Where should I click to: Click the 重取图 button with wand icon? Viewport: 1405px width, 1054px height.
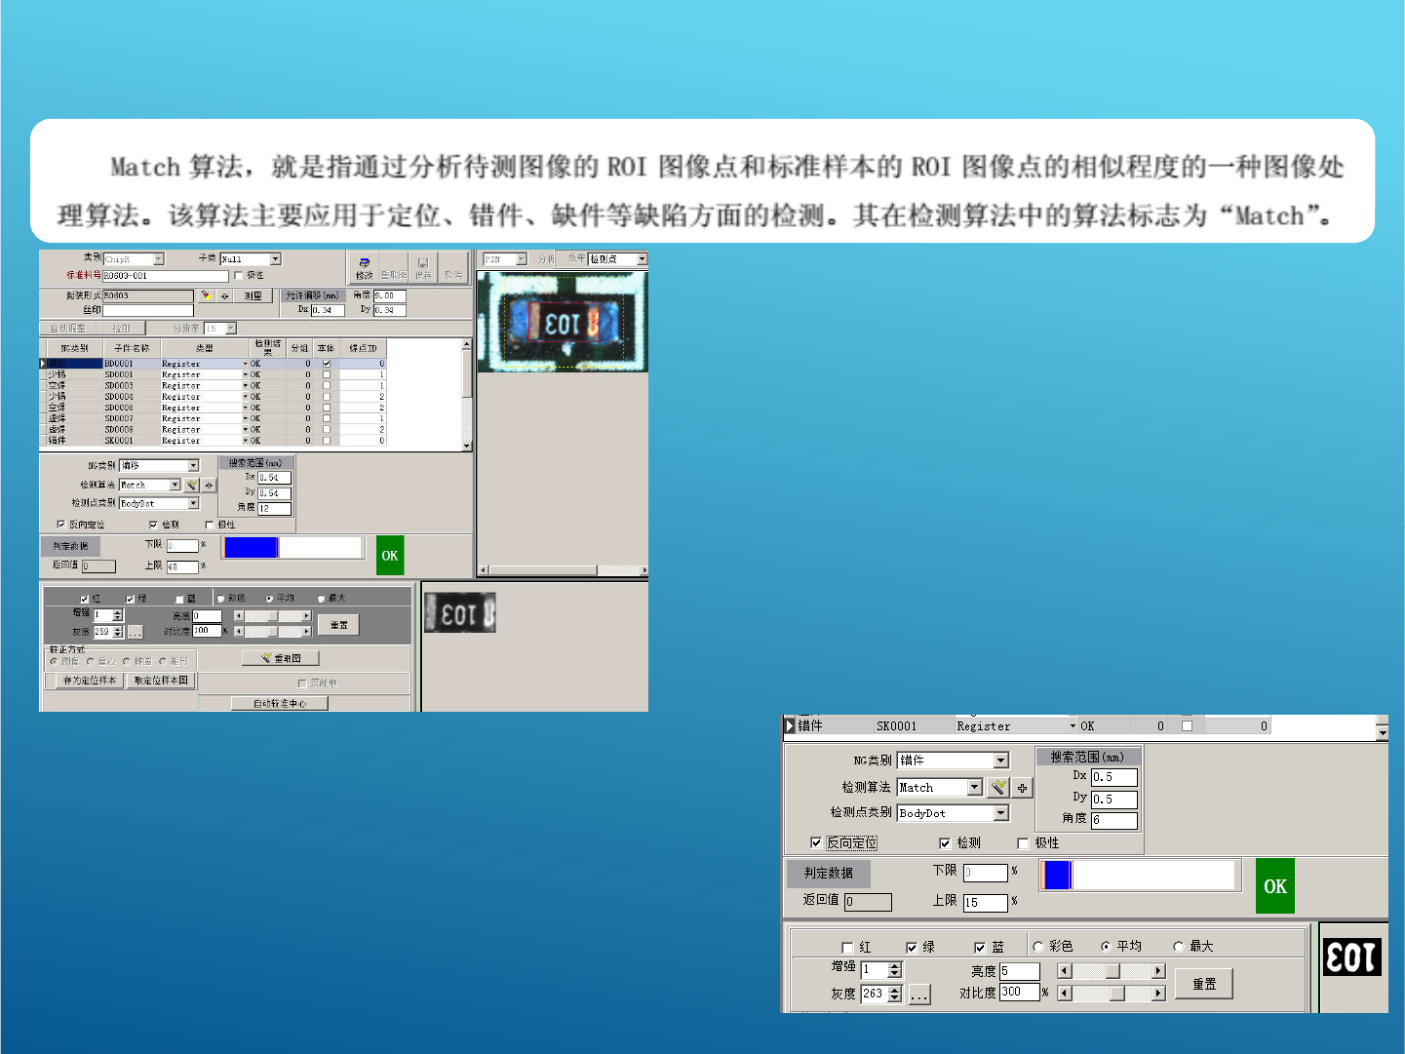pos(281,658)
